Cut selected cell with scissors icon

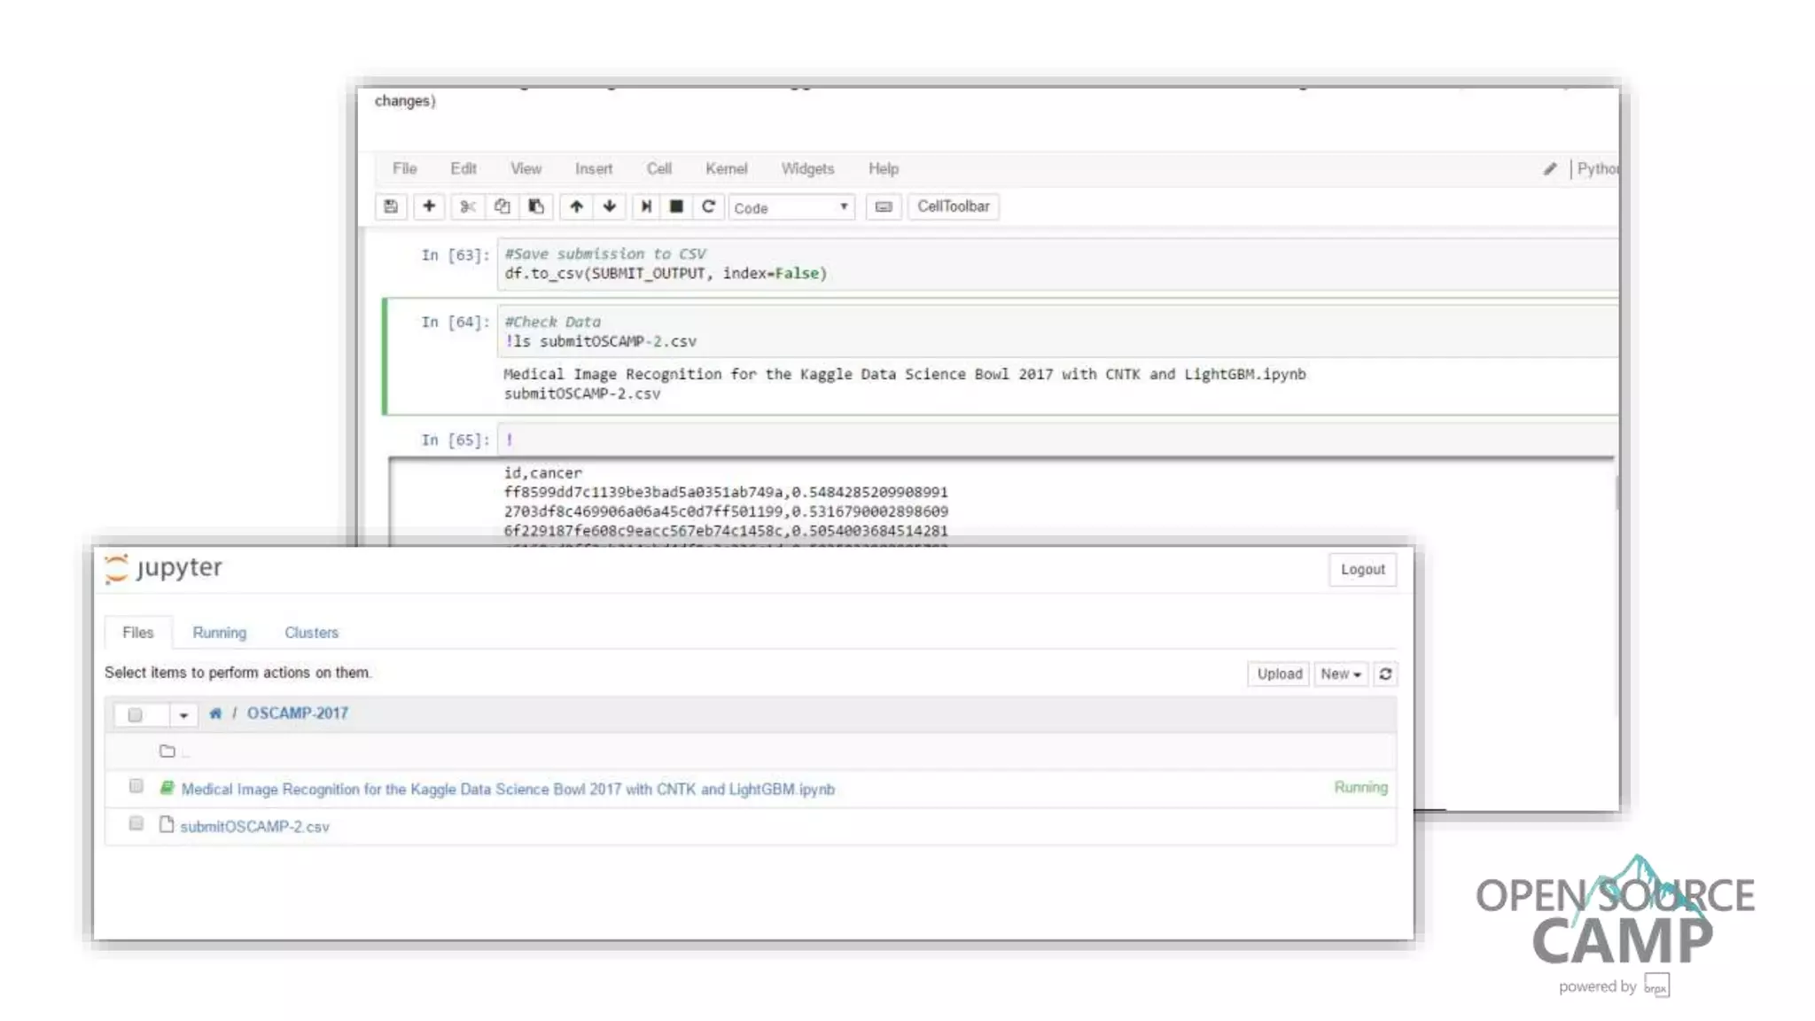click(467, 207)
